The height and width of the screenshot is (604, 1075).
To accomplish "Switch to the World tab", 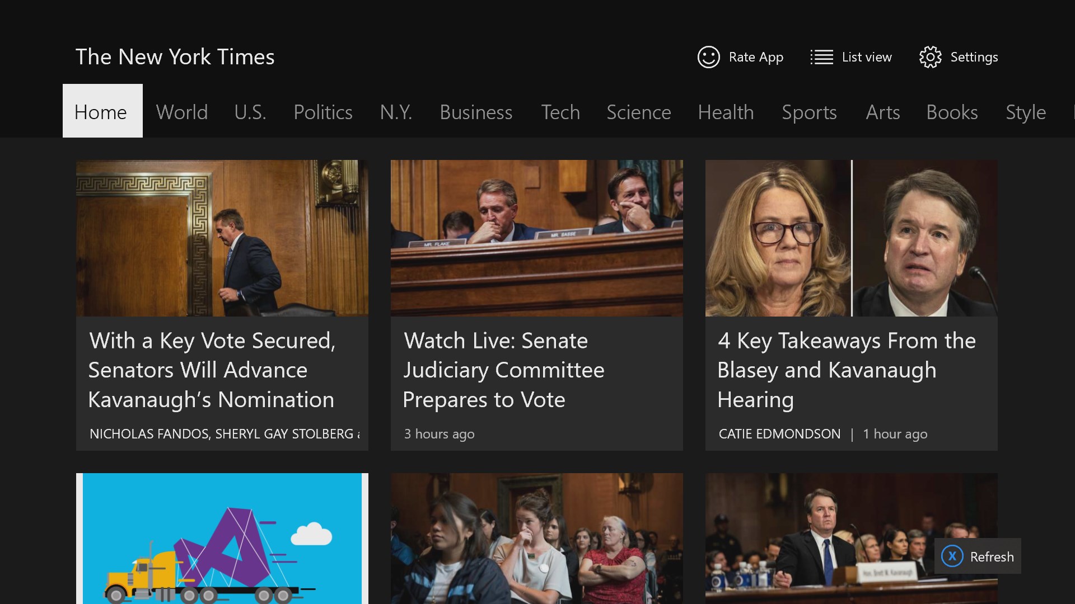I will [182, 112].
